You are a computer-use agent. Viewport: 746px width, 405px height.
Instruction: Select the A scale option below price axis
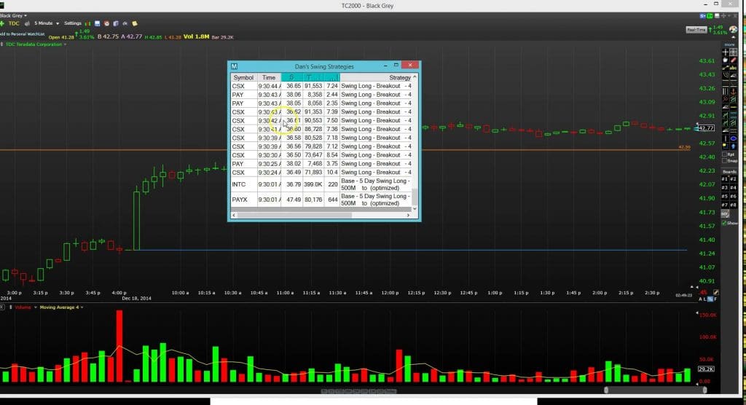coord(700,299)
